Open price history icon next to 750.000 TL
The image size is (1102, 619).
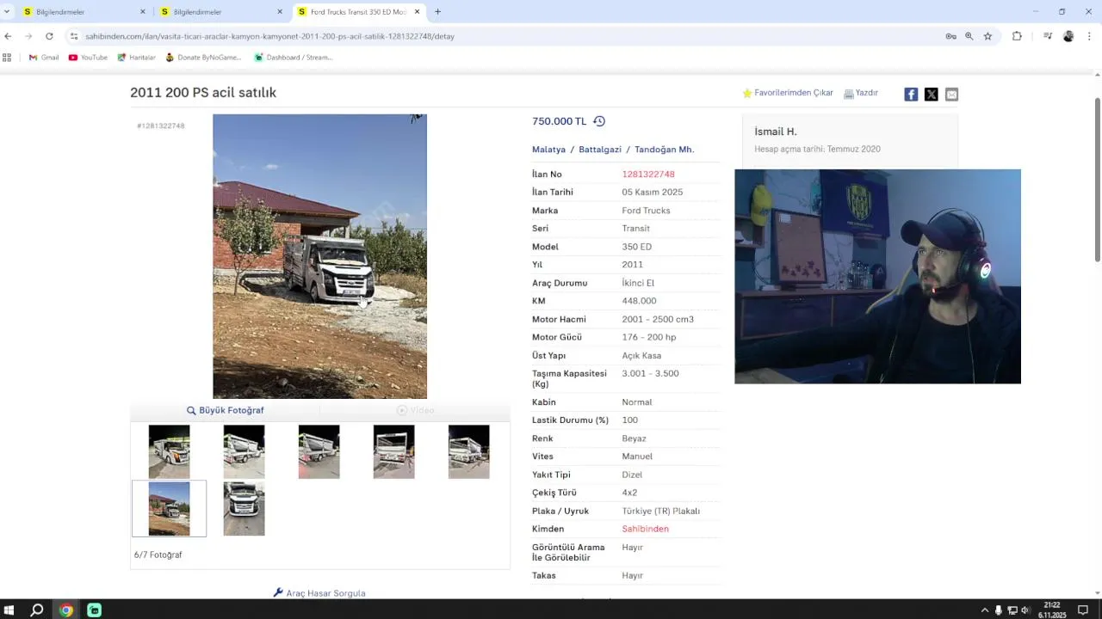(599, 121)
